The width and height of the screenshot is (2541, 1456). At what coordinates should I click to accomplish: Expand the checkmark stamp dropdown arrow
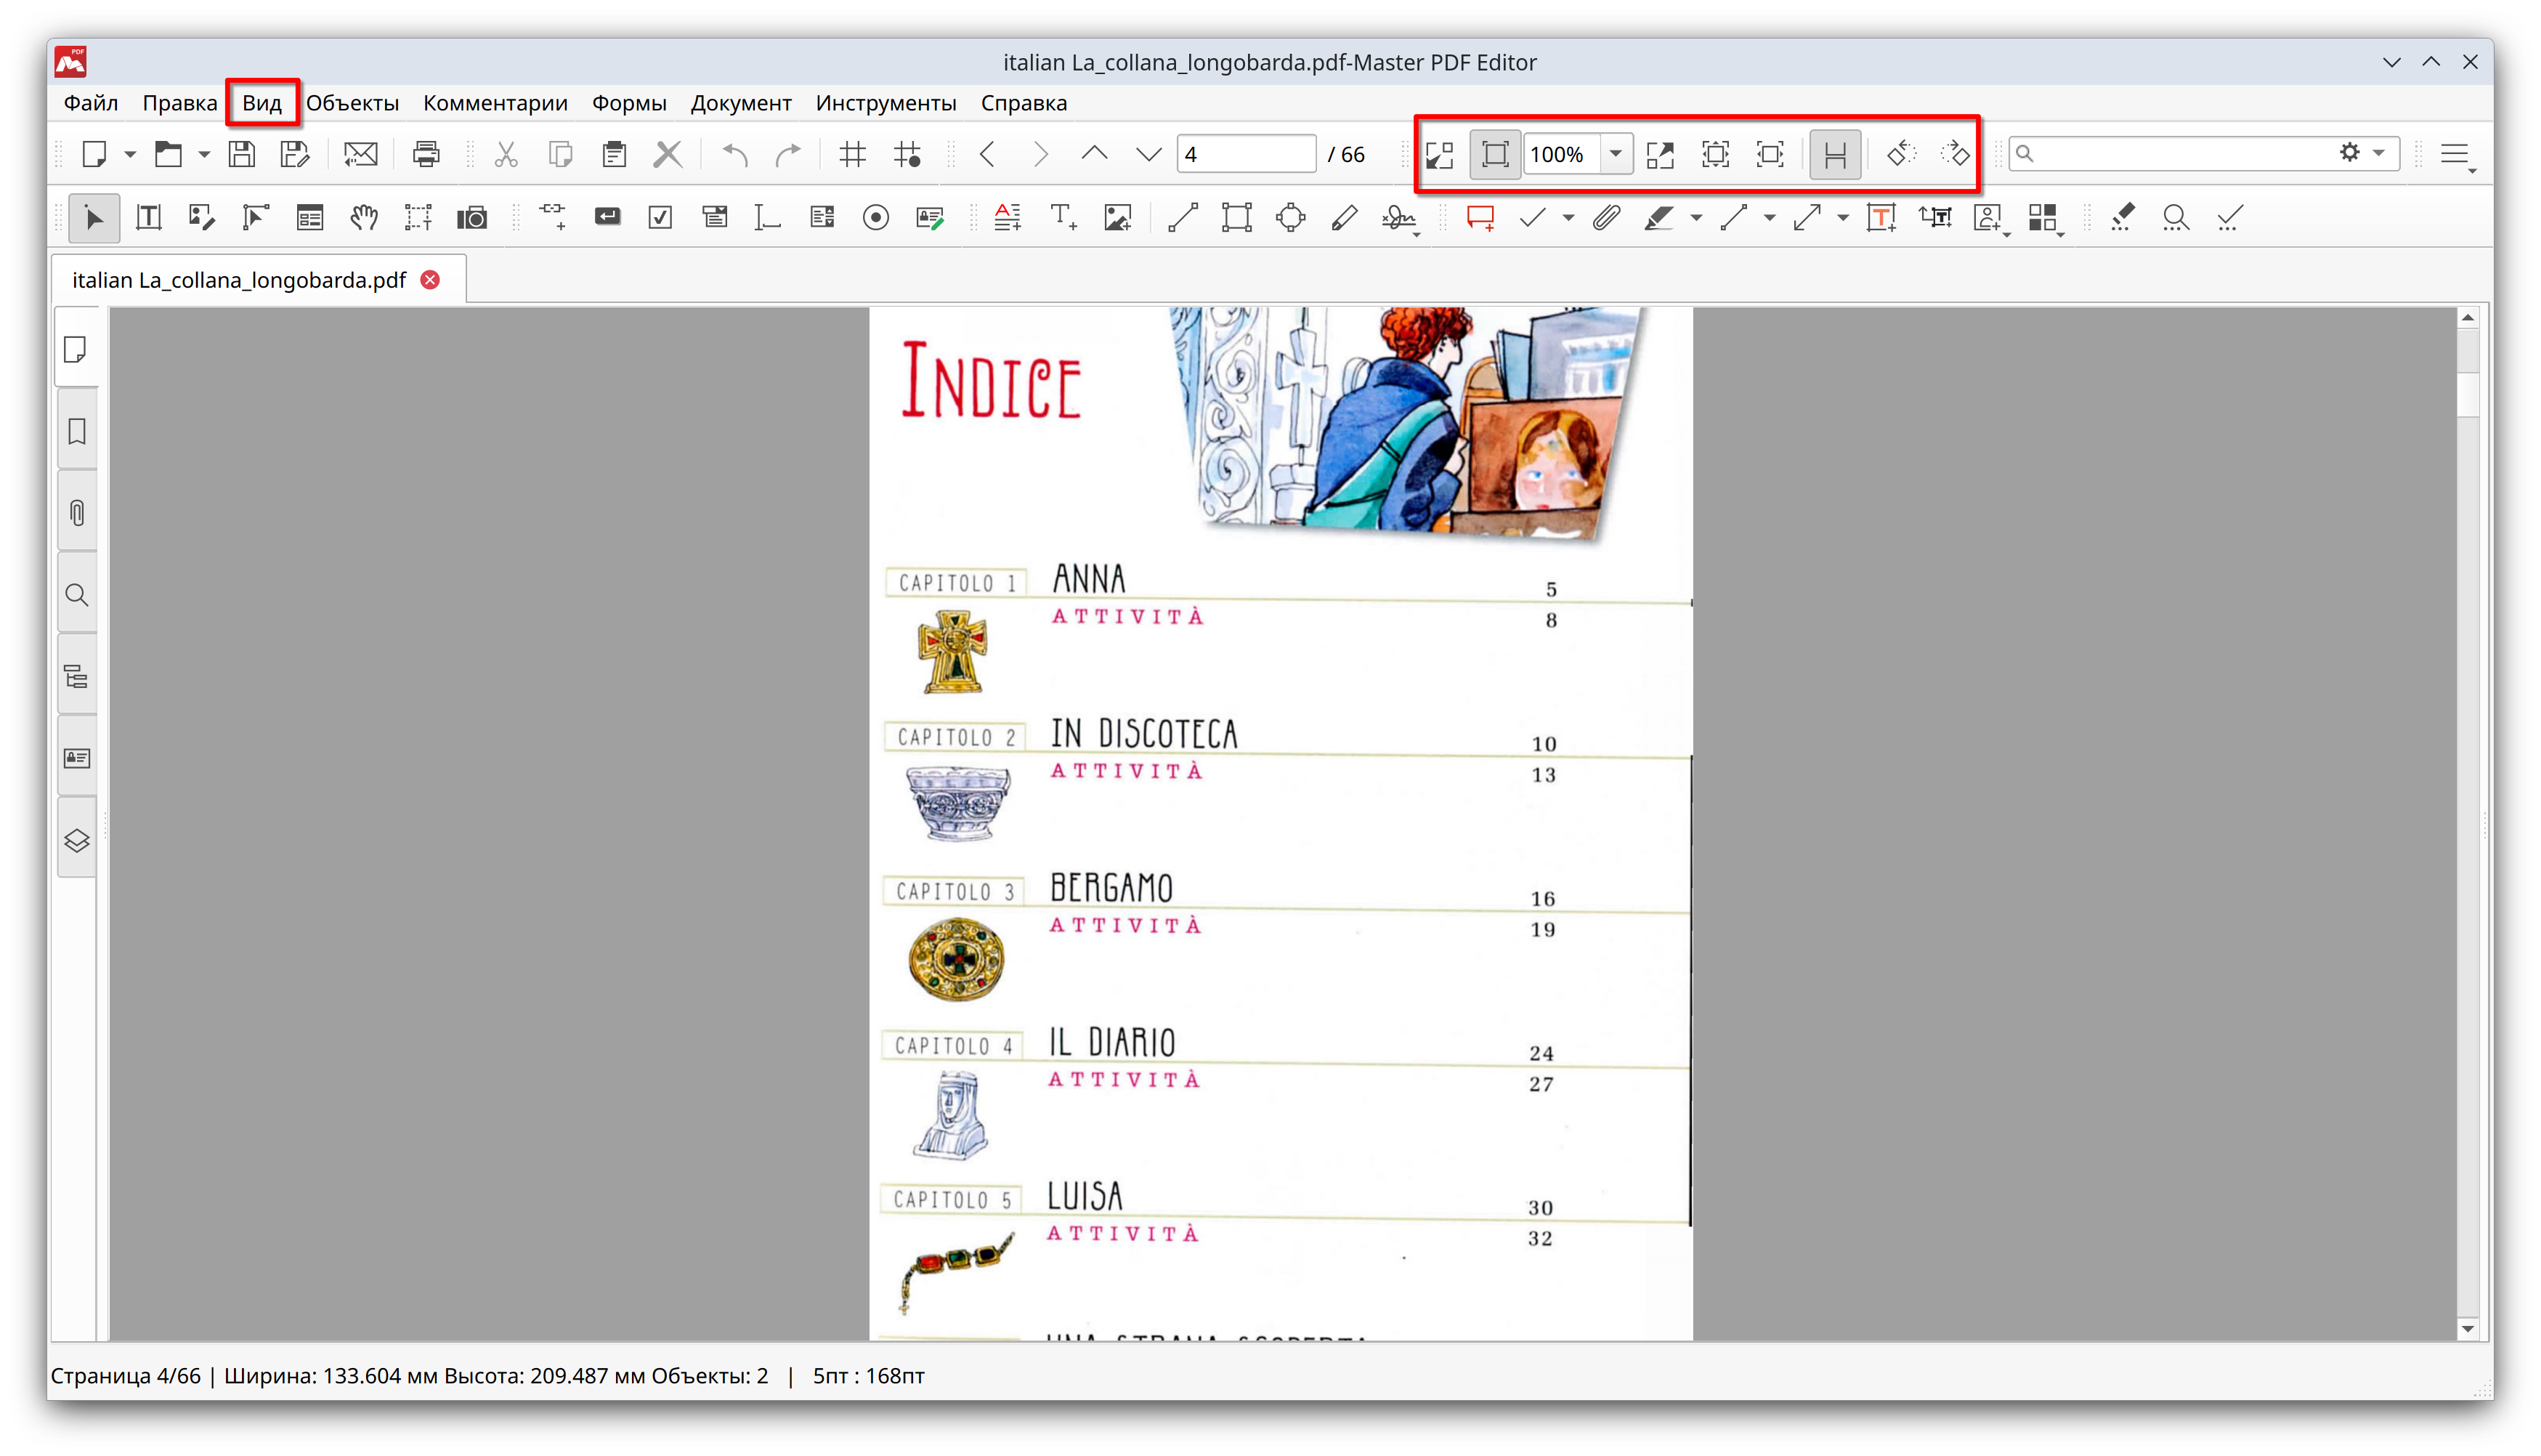tap(1568, 217)
